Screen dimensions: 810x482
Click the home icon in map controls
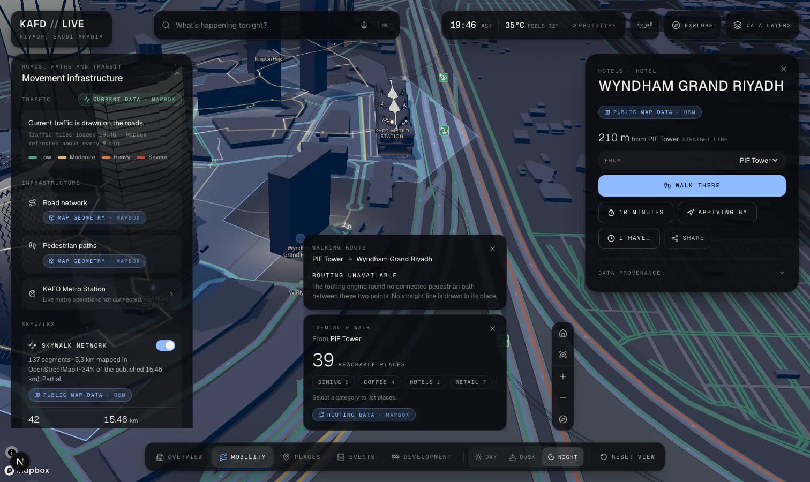(x=563, y=333)
